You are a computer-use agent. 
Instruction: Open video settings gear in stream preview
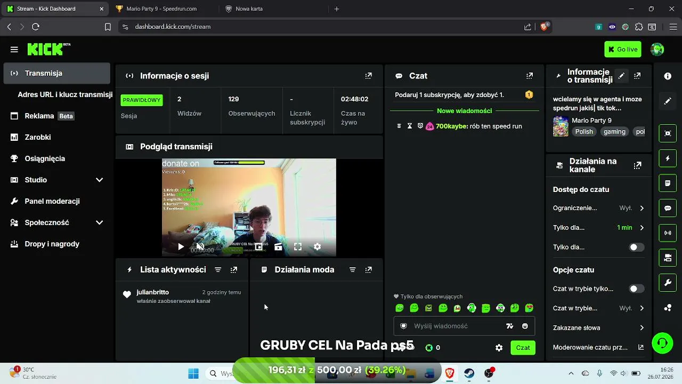(x=317, y=246)
